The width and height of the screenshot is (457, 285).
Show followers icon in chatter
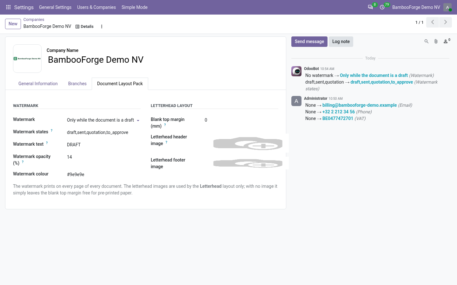coord(447,41)
